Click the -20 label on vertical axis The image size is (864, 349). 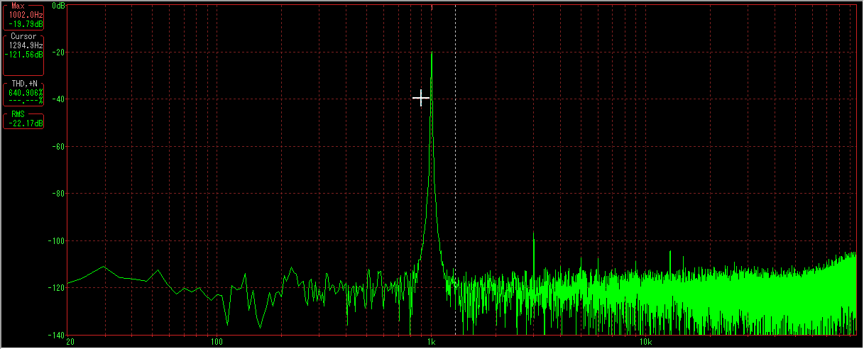coord(58,52)
